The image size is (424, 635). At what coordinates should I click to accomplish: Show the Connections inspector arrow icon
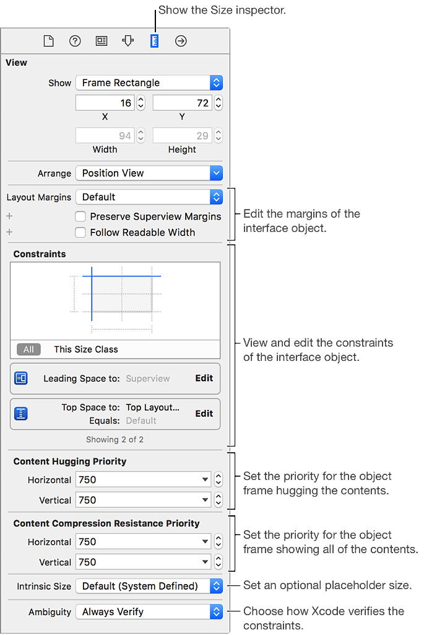click(x=181, y=41)
